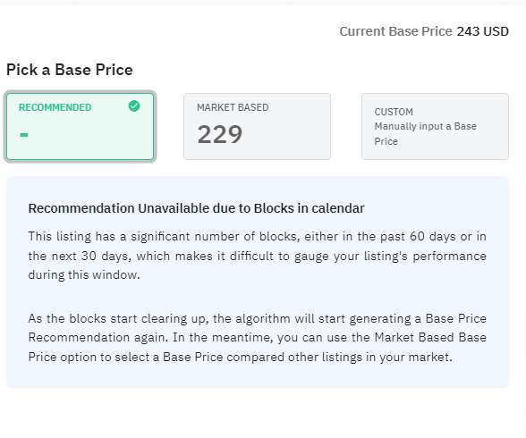Choose the Market Based price card
The width and height of the screenshot is (526, 438).
pos(257,126)
